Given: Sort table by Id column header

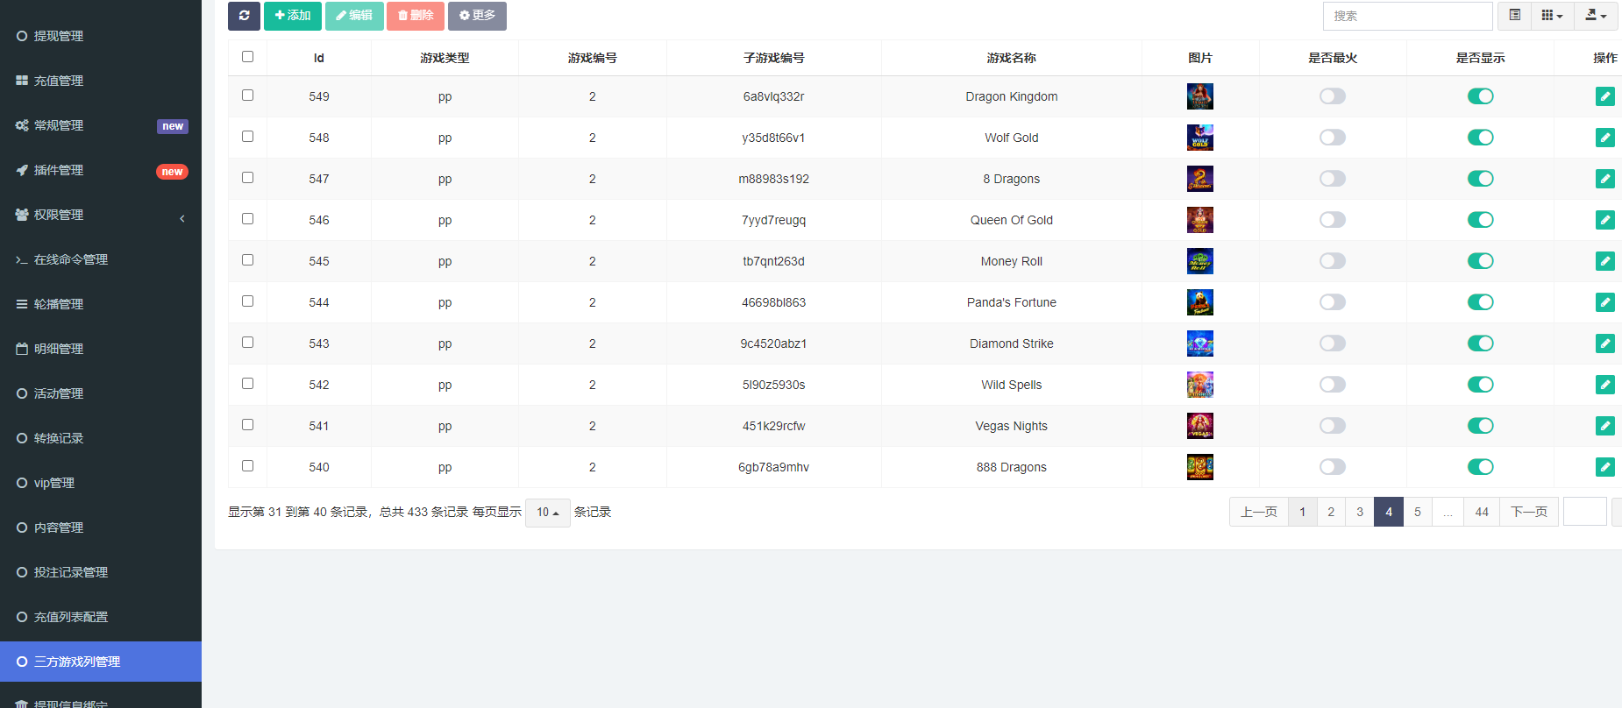Looking at the screenshot, I should (x=319, y=58).
